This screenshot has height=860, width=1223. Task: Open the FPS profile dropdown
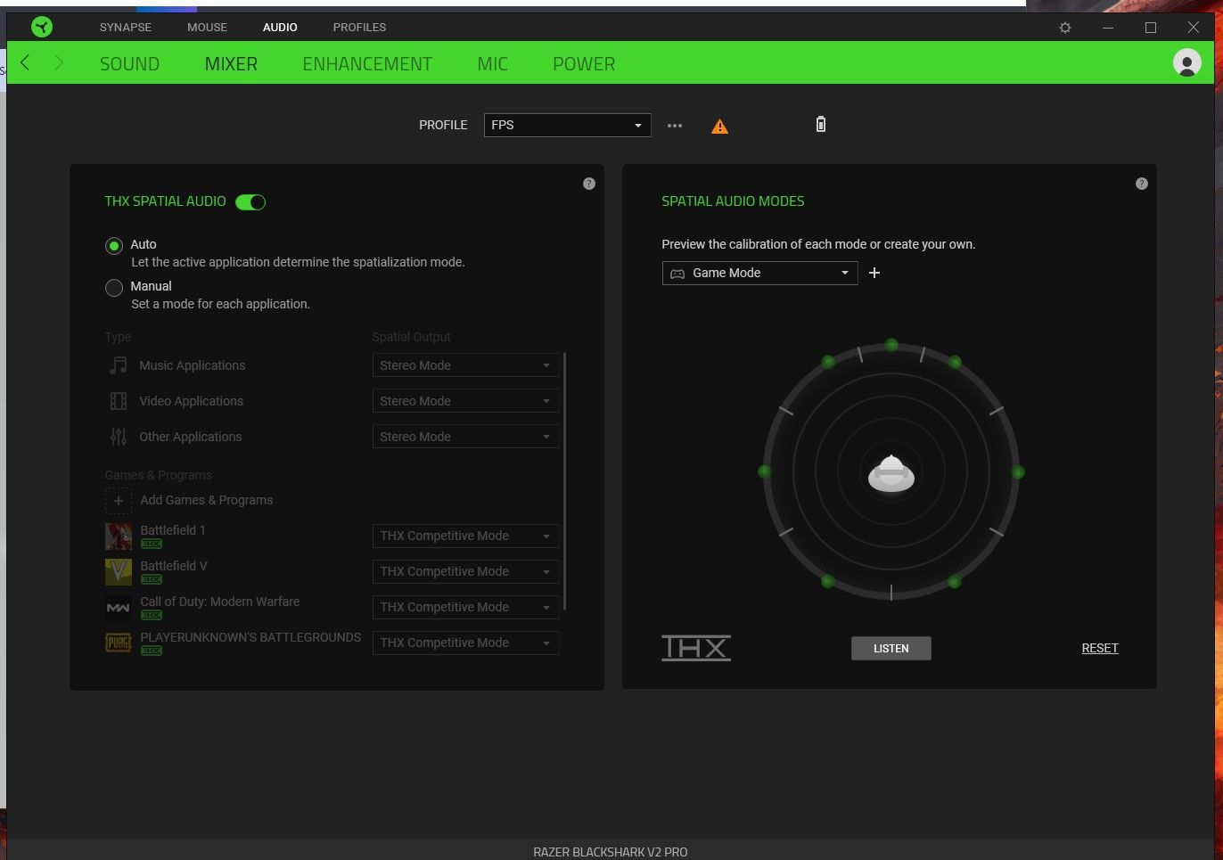pyautogui.click(x=567, y=126)
